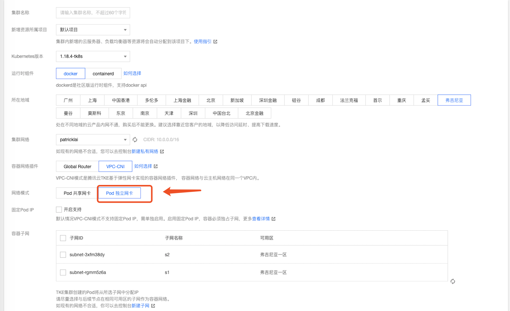
Task: Open the patricklai cluster network dropdown
Action: [93, 140]
